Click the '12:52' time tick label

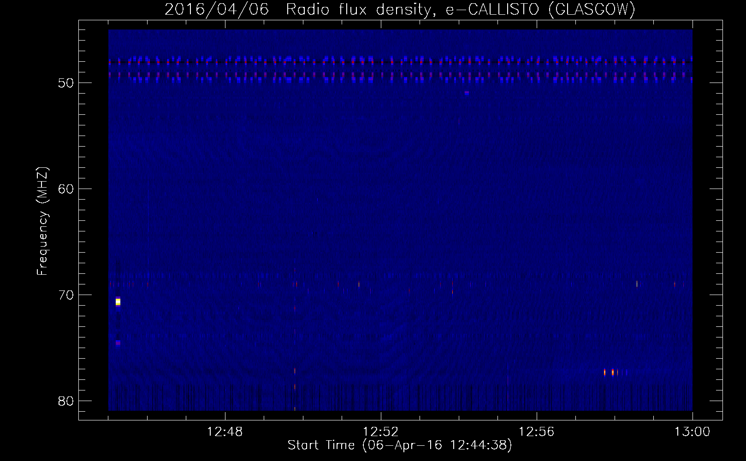[381, 432]
